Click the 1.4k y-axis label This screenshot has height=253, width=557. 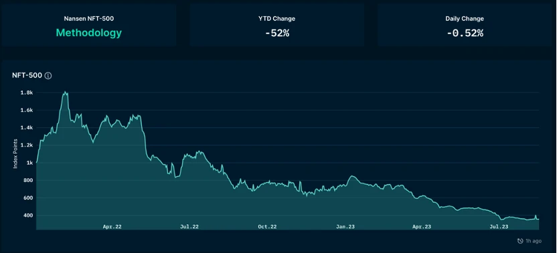pyautogui.click(x=27, y=128)
